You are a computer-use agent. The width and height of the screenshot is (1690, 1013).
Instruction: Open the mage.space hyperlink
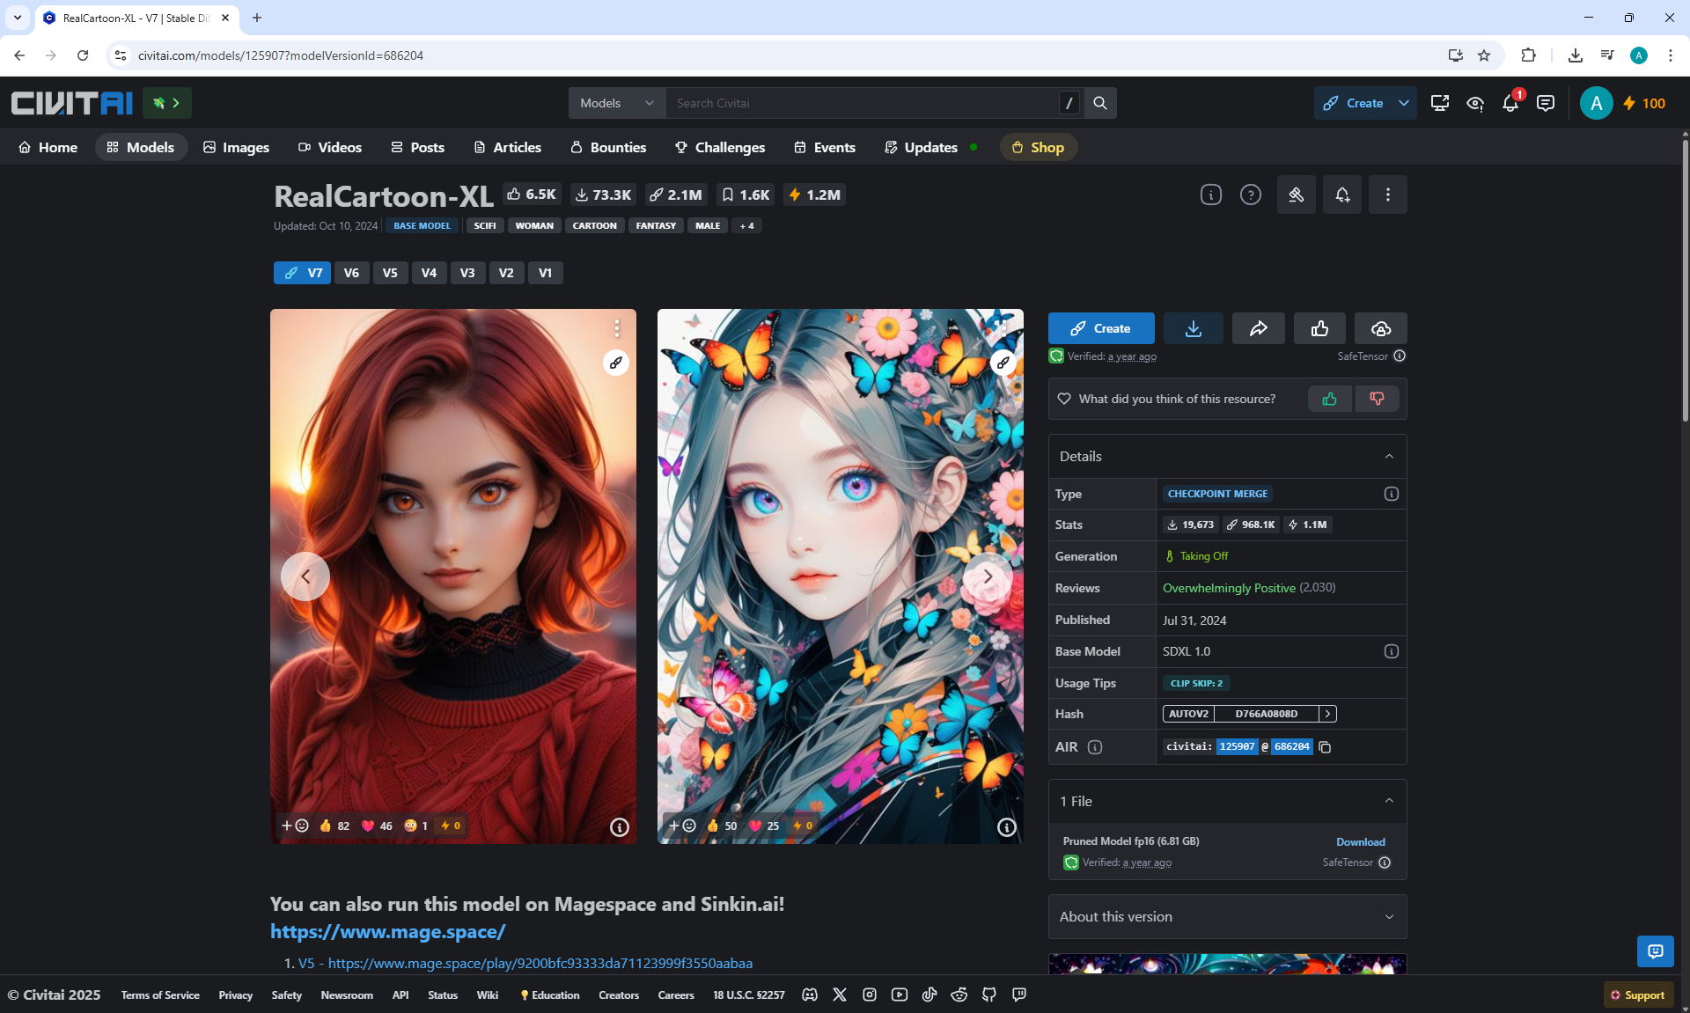(x=387, y=932)
